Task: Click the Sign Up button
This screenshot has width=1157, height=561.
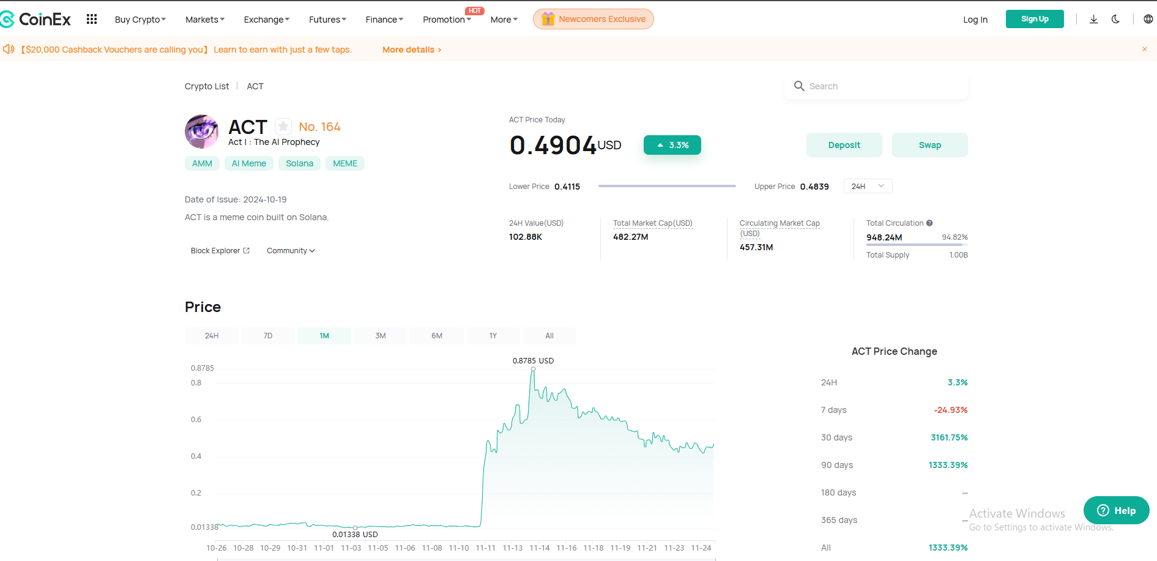Action: coord(1035,19)
